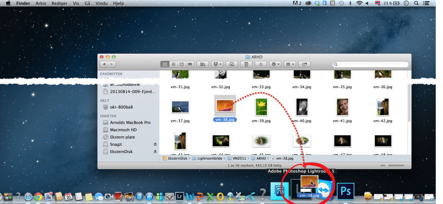443x204 pixels.
Task: Click the Share toolbar button
Action: point(305,64)
